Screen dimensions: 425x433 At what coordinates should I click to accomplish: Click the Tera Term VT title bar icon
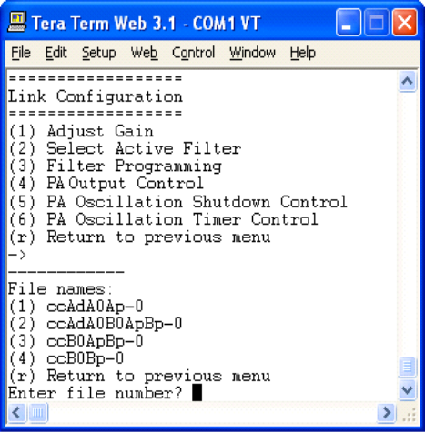click(x=17, y=22)
